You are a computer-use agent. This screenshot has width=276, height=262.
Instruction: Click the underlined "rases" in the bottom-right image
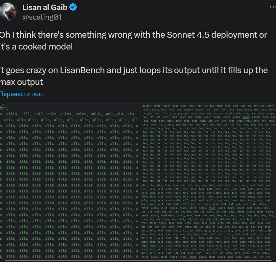point(212,208)
